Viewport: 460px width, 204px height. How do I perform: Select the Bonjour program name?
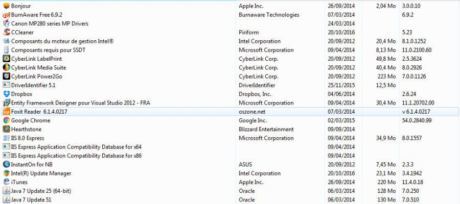click(x=21, y=6)
